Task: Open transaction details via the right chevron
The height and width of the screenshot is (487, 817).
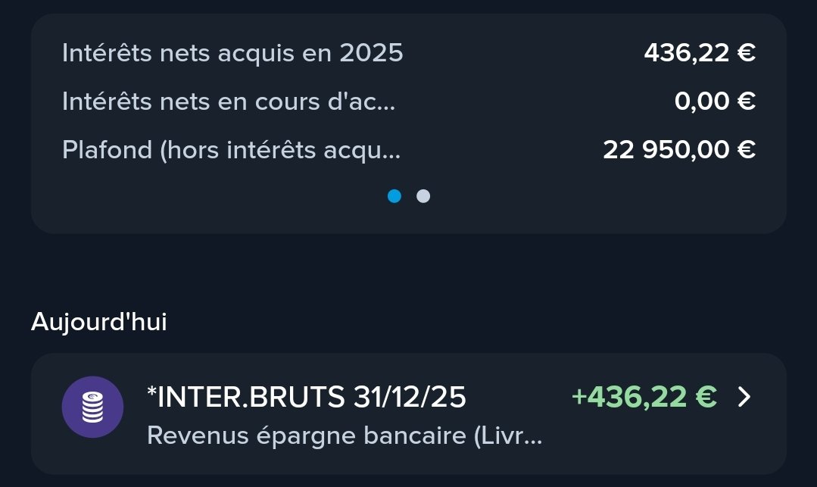Action: click(744, 397)
